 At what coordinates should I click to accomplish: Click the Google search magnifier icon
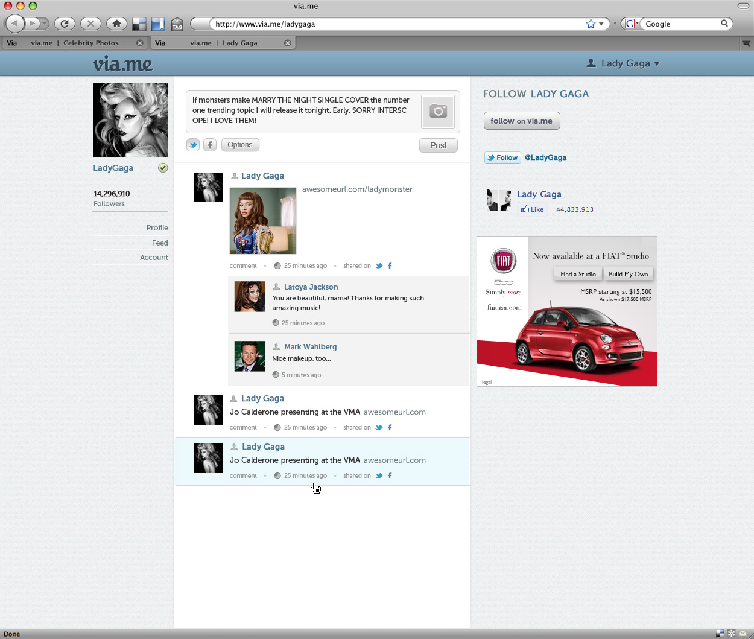click(724, 24)
